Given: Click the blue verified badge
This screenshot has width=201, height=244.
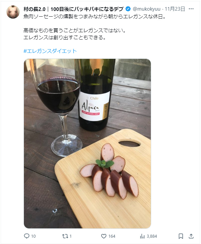Looking at the screenshot, I should [128, 9].
